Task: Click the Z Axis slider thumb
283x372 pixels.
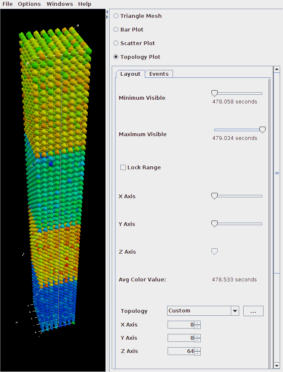Action: [214, 252]
